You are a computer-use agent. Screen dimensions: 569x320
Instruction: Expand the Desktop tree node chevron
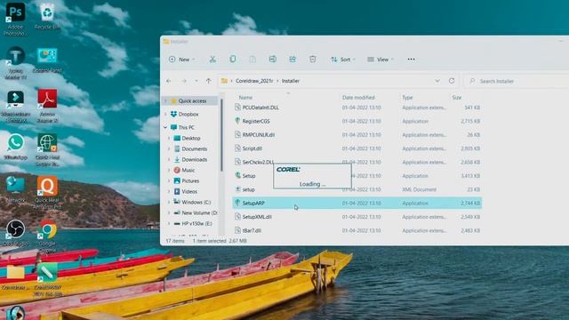[x=169, y=139]
